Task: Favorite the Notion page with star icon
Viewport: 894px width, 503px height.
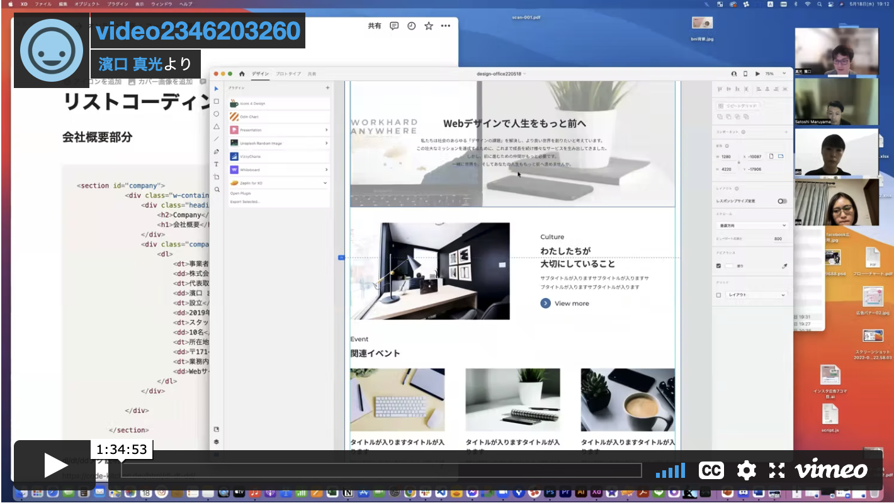Action: (x=429, y=26)
